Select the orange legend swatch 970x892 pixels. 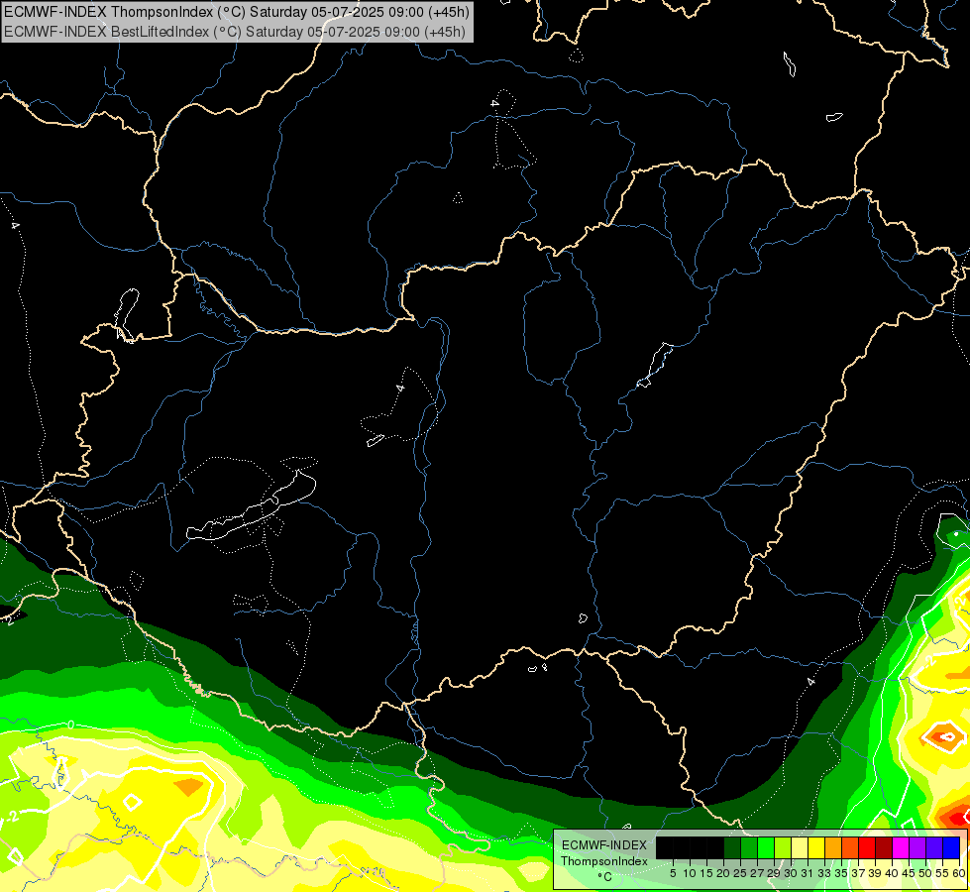[833, 847]
